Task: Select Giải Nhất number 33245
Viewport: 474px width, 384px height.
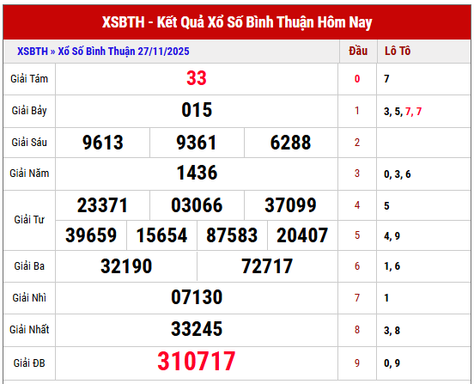Action: [x=197, y=329]
